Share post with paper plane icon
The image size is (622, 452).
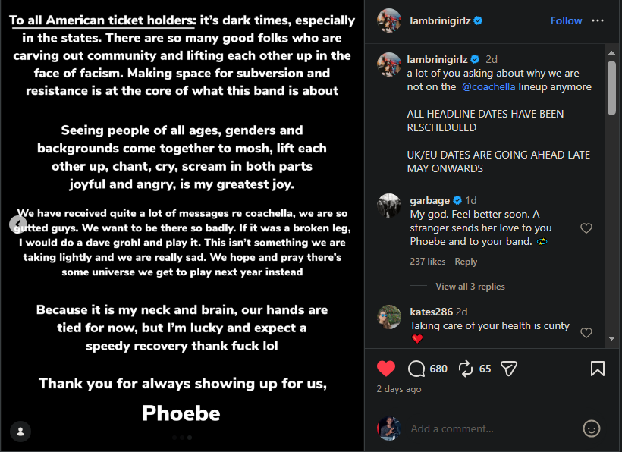[x=509, y=369]
